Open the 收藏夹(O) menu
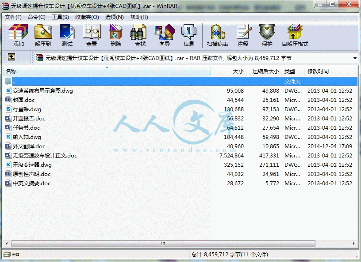This screenshot has width=361, height=262. pyautogui.click(x=87, y=17)
